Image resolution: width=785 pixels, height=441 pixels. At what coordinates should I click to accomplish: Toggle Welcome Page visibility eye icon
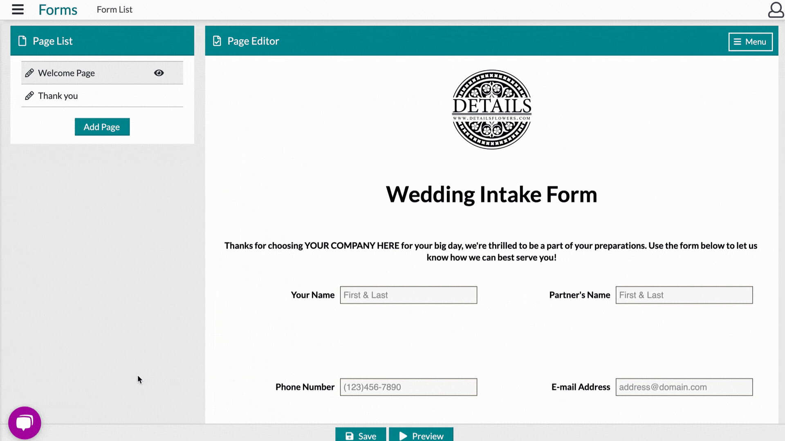159,73
